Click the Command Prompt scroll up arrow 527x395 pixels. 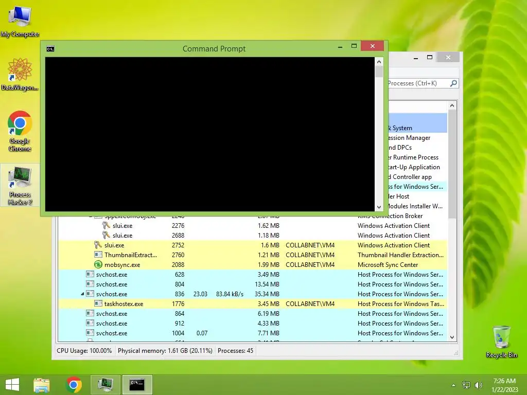point(379,62)
